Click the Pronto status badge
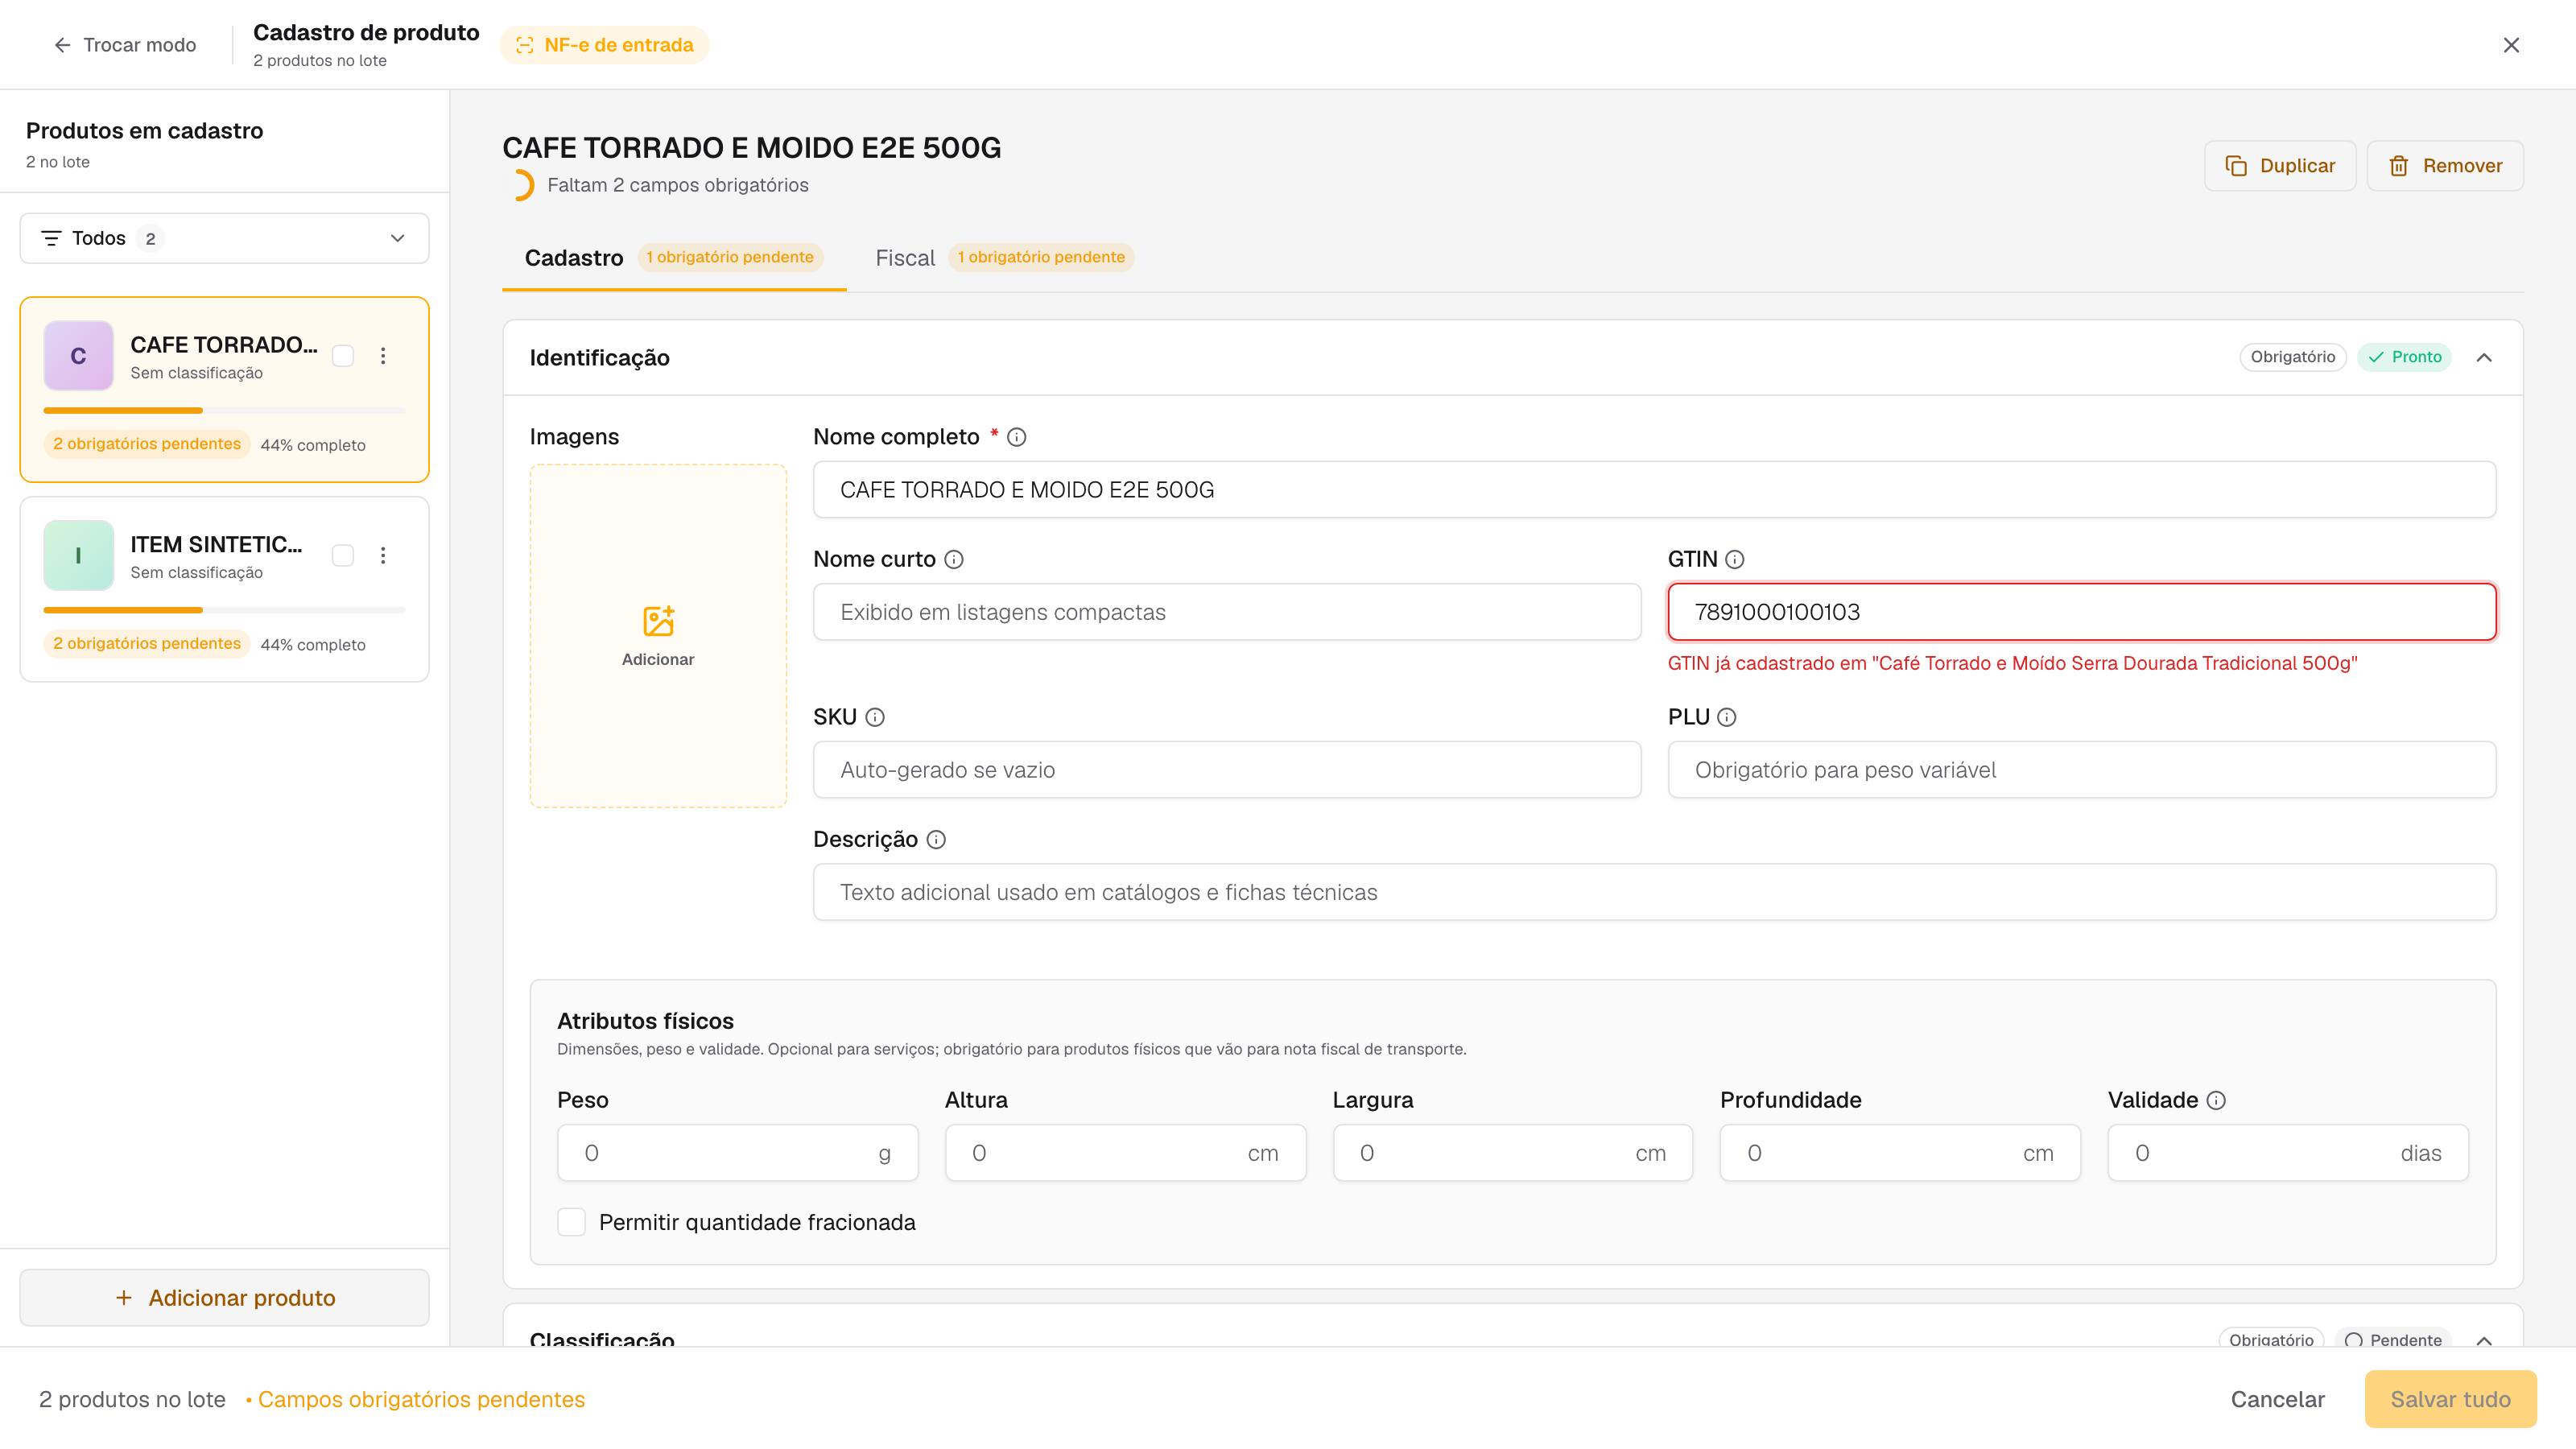Image resolution: width=2576 pixels, height=1449 pixels. point(2404,357)
